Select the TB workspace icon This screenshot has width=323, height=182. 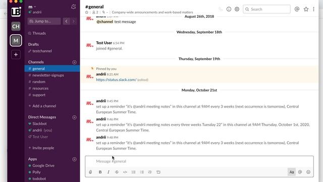pos(16,12)
